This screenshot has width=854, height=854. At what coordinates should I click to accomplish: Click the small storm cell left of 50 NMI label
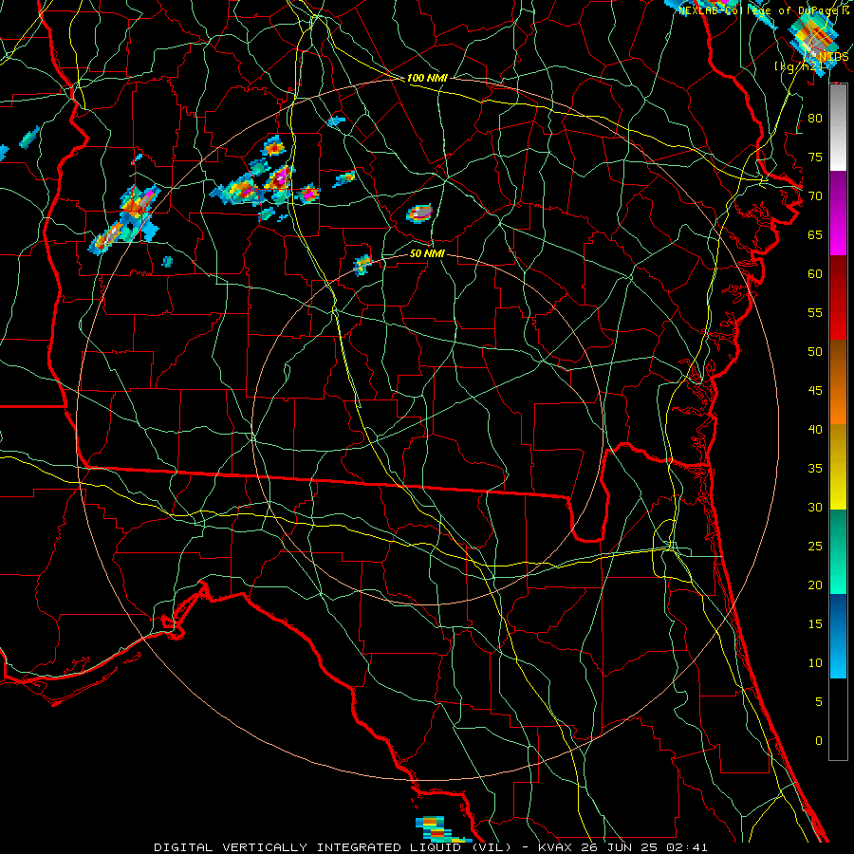pos(362,266)
